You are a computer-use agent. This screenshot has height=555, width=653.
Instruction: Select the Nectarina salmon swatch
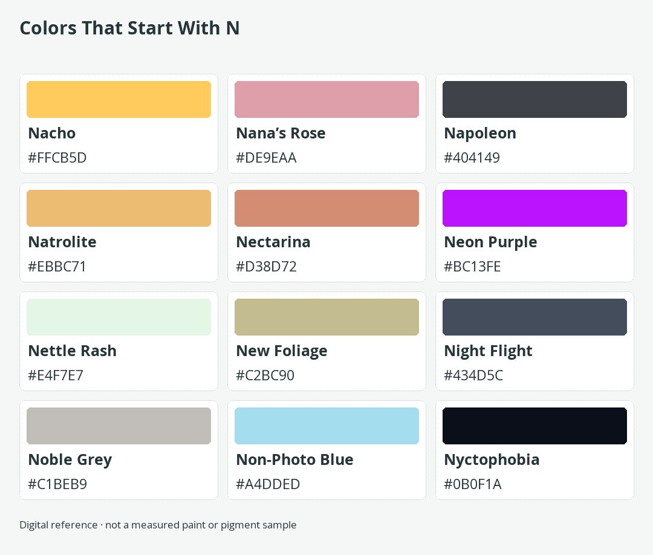tap(326, 208)
